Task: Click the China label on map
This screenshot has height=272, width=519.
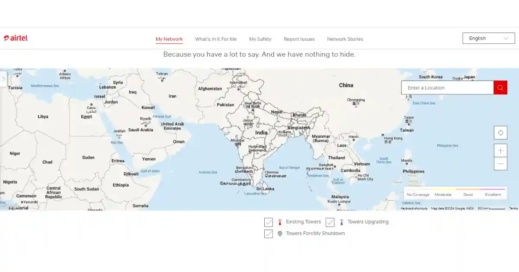Action: click(x=346, y=85)
